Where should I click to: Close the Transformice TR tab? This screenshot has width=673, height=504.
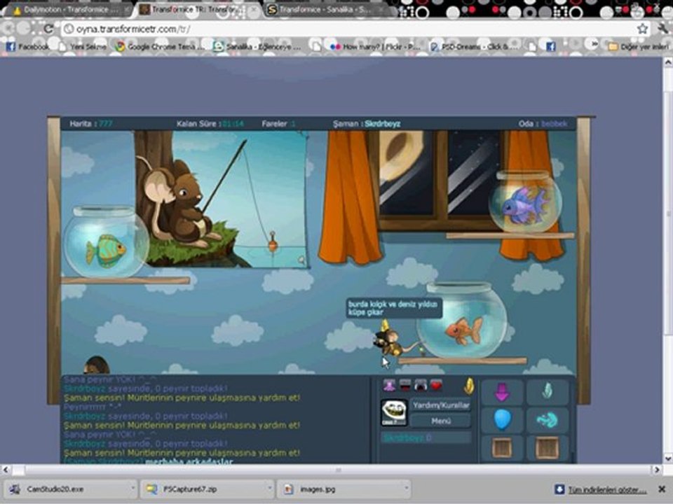tap(254, 9)
